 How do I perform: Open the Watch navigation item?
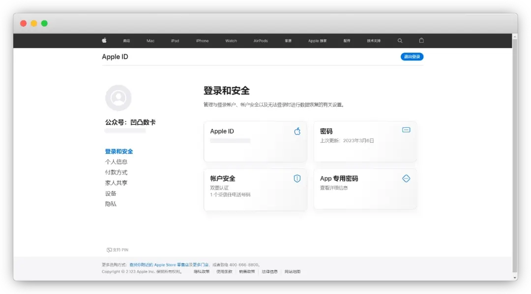click(231, 41)
